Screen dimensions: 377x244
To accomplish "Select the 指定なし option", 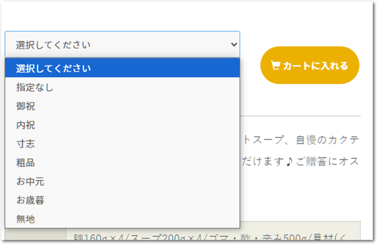I will [122, 88].
